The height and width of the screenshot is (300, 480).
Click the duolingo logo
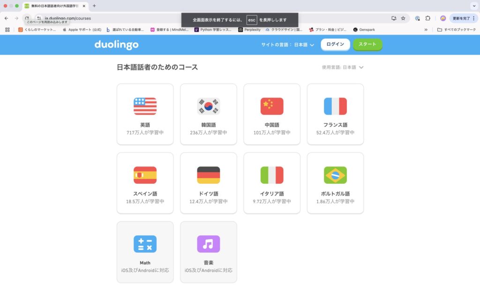click(116, 45)
